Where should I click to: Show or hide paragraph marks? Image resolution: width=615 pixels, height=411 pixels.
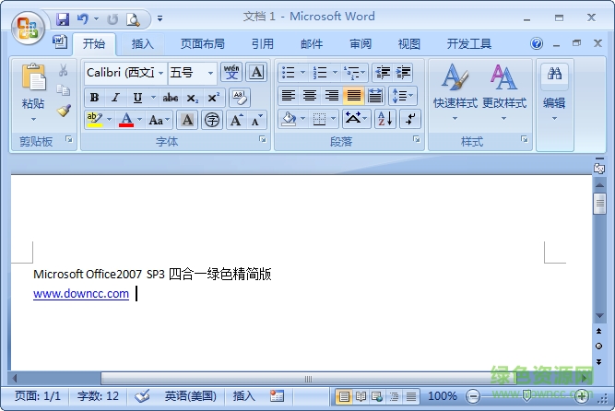(410, 119)
